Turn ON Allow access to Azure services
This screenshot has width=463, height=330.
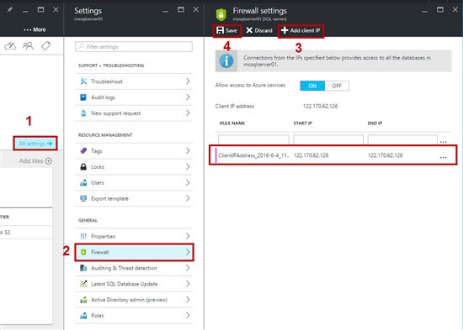click(312, 86)
